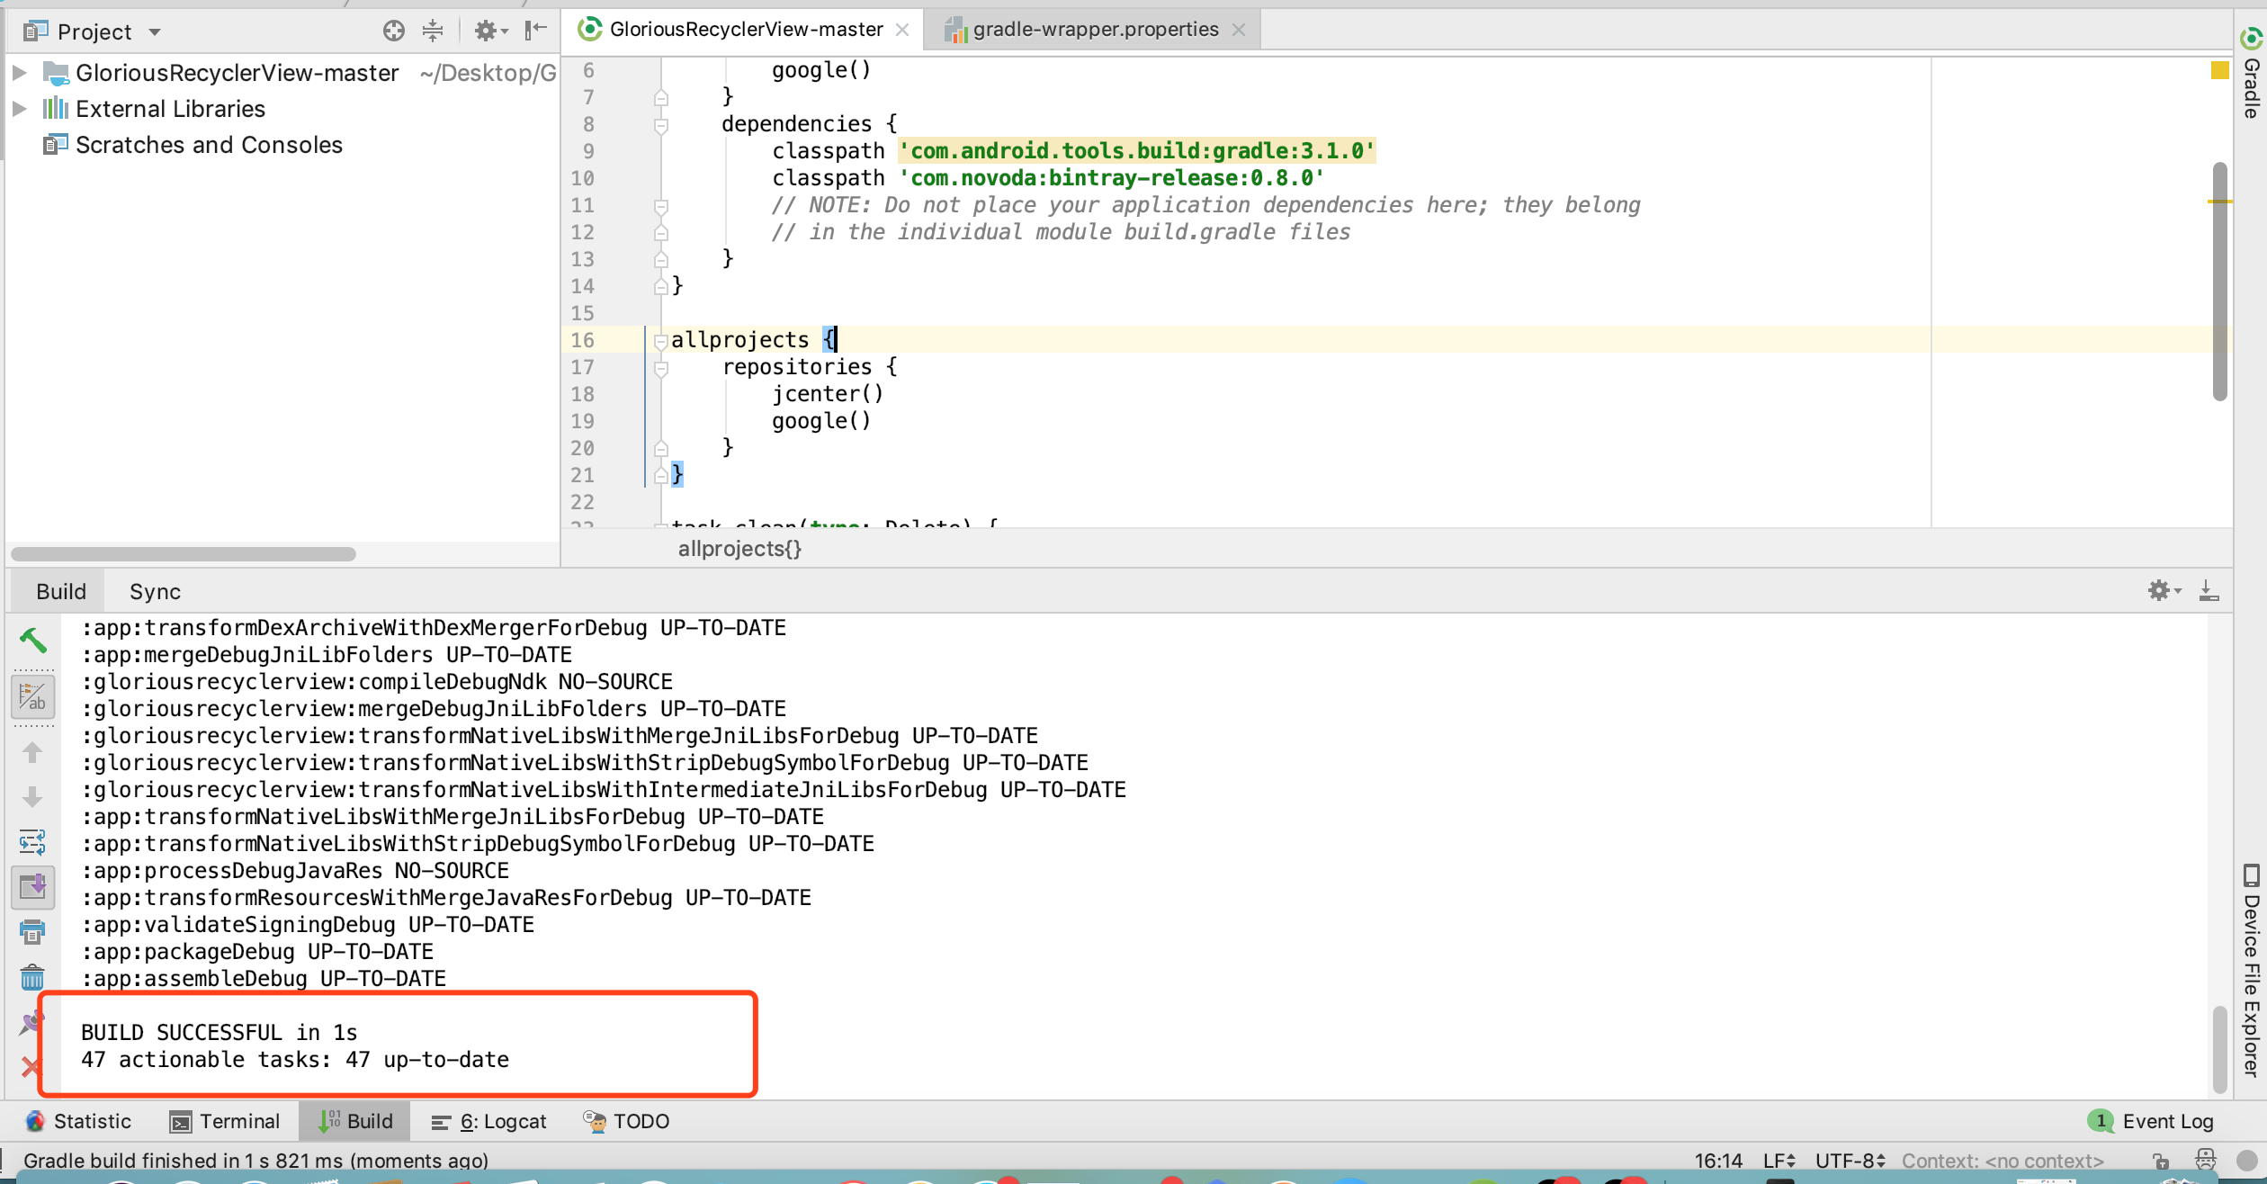Image resolution: width=2267 pixels, height=1184 pixels.
Task: Select opened file with the crosshair icon
Action: (x=393, y=30)
